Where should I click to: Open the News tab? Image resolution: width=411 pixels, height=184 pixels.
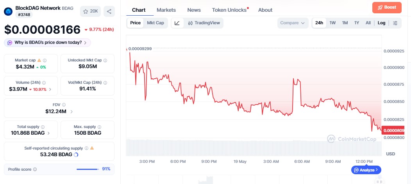(x=194, y=10)
